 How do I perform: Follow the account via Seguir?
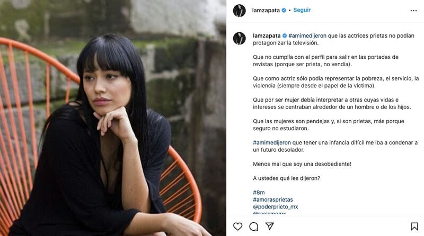(x=302, y=10)
